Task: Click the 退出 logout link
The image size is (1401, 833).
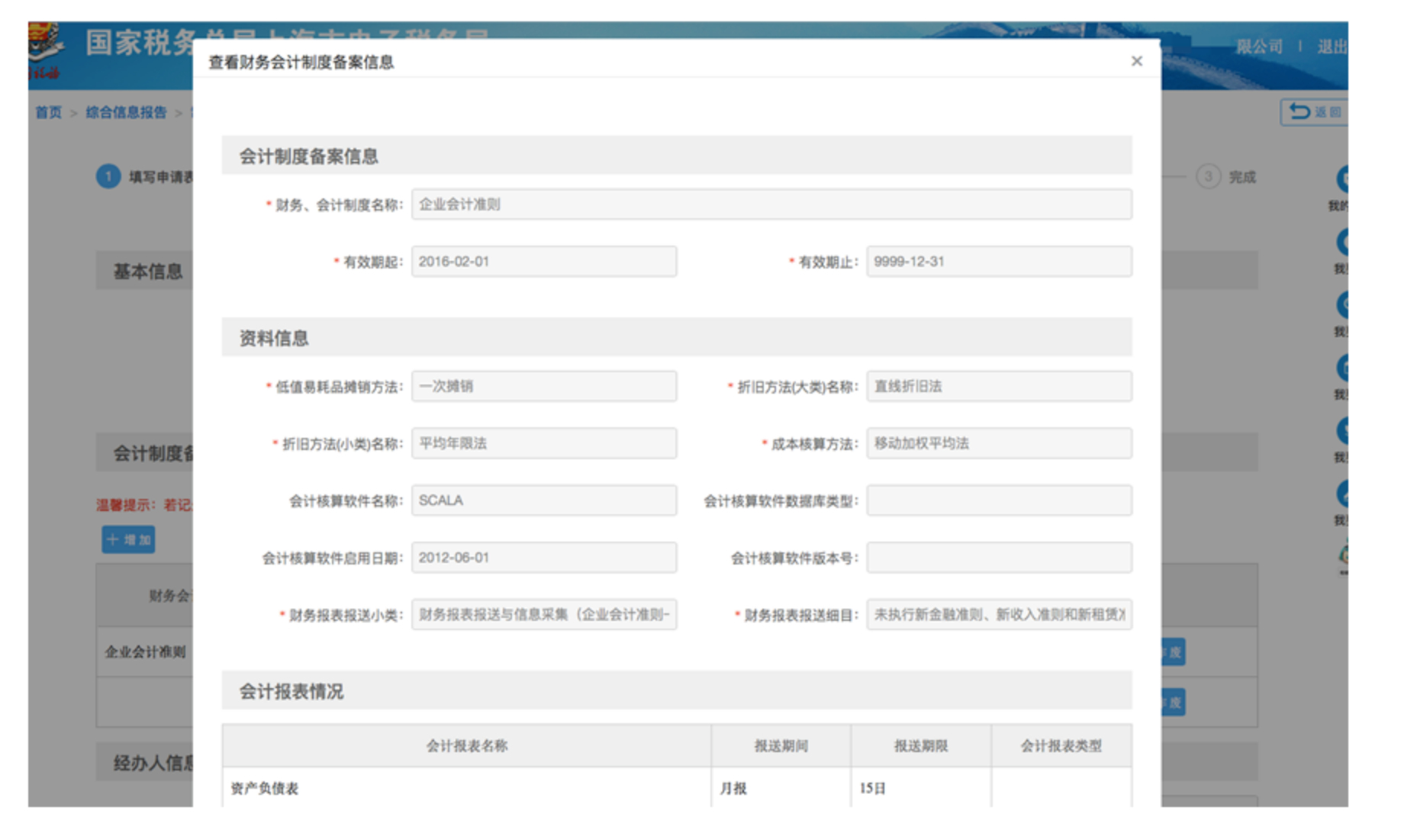Action: pyautogui.click(x=1331, y=47)
